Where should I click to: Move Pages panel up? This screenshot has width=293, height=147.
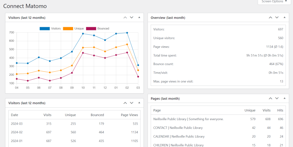(271, 98)
